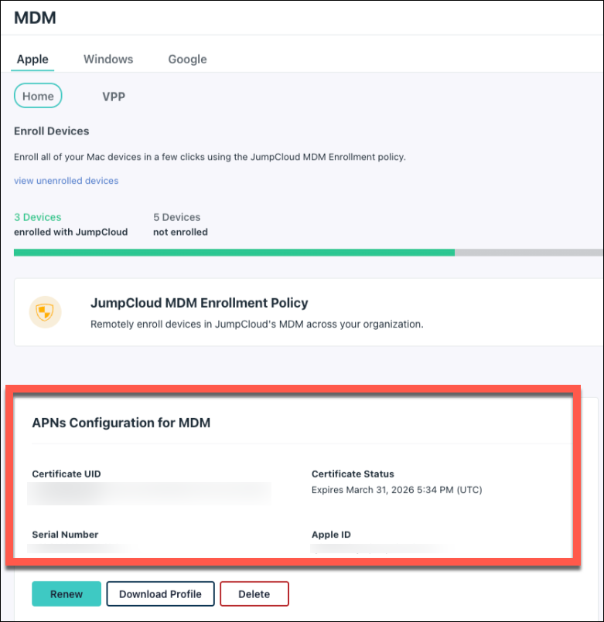Open the JumpCloud MDM Enrollment Policy card

(x=200, y=304)
